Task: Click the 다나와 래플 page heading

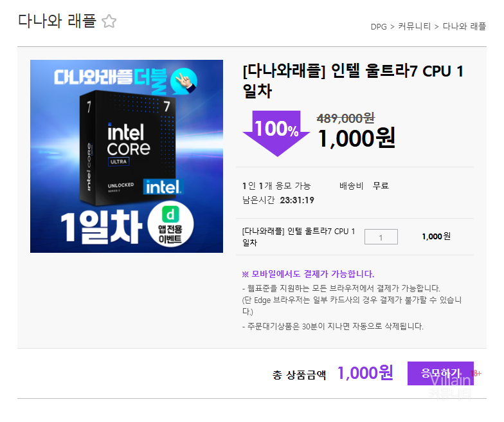Action: pos(57,21)
